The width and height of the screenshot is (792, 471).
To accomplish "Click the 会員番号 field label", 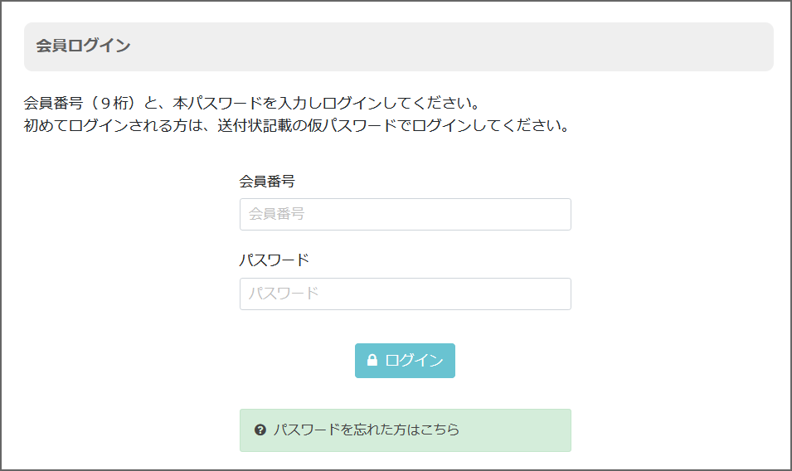I will (x=267, y=182).
